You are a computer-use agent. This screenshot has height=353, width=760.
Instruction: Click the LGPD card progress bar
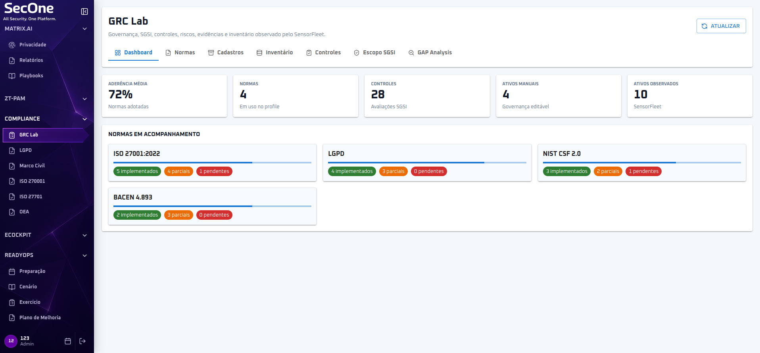pos(427,163)
